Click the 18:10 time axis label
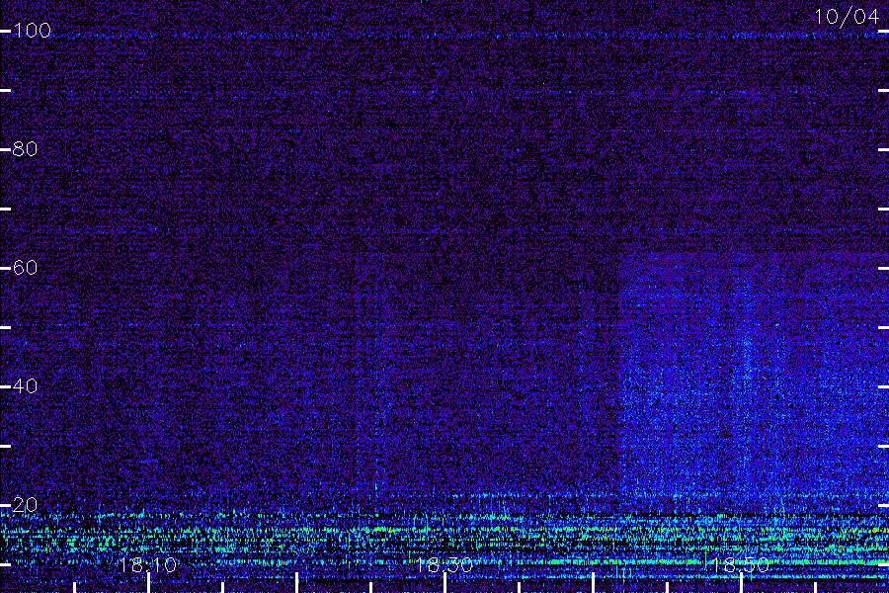This screenshot has height=593, width=889. click(148, 565)
